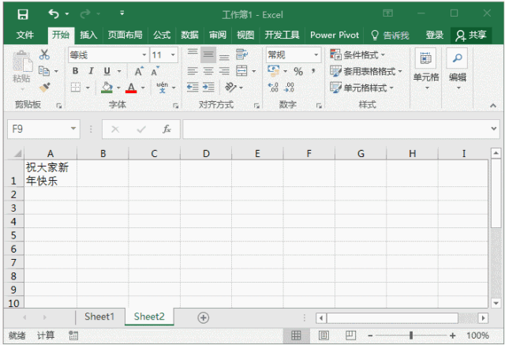Click the 共享 Share button

point(471,35)
